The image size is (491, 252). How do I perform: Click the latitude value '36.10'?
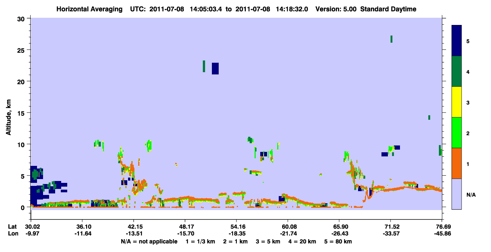pos(82,227)
